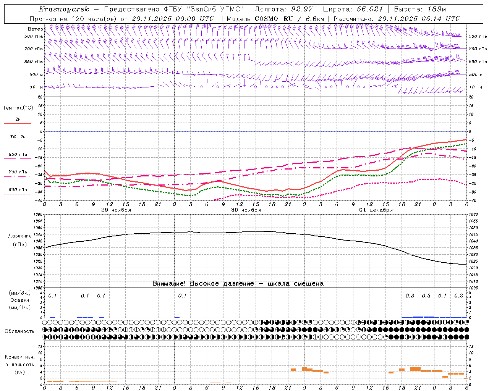Click the '0.2' precipitation amount value
Image resolution: width=489 pixels, height=391 pixels.
458,296
